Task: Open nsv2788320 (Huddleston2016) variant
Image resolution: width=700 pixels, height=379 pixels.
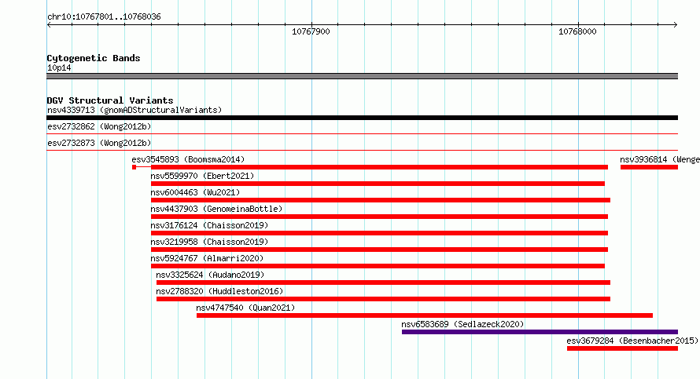Action: click(219, 291)
